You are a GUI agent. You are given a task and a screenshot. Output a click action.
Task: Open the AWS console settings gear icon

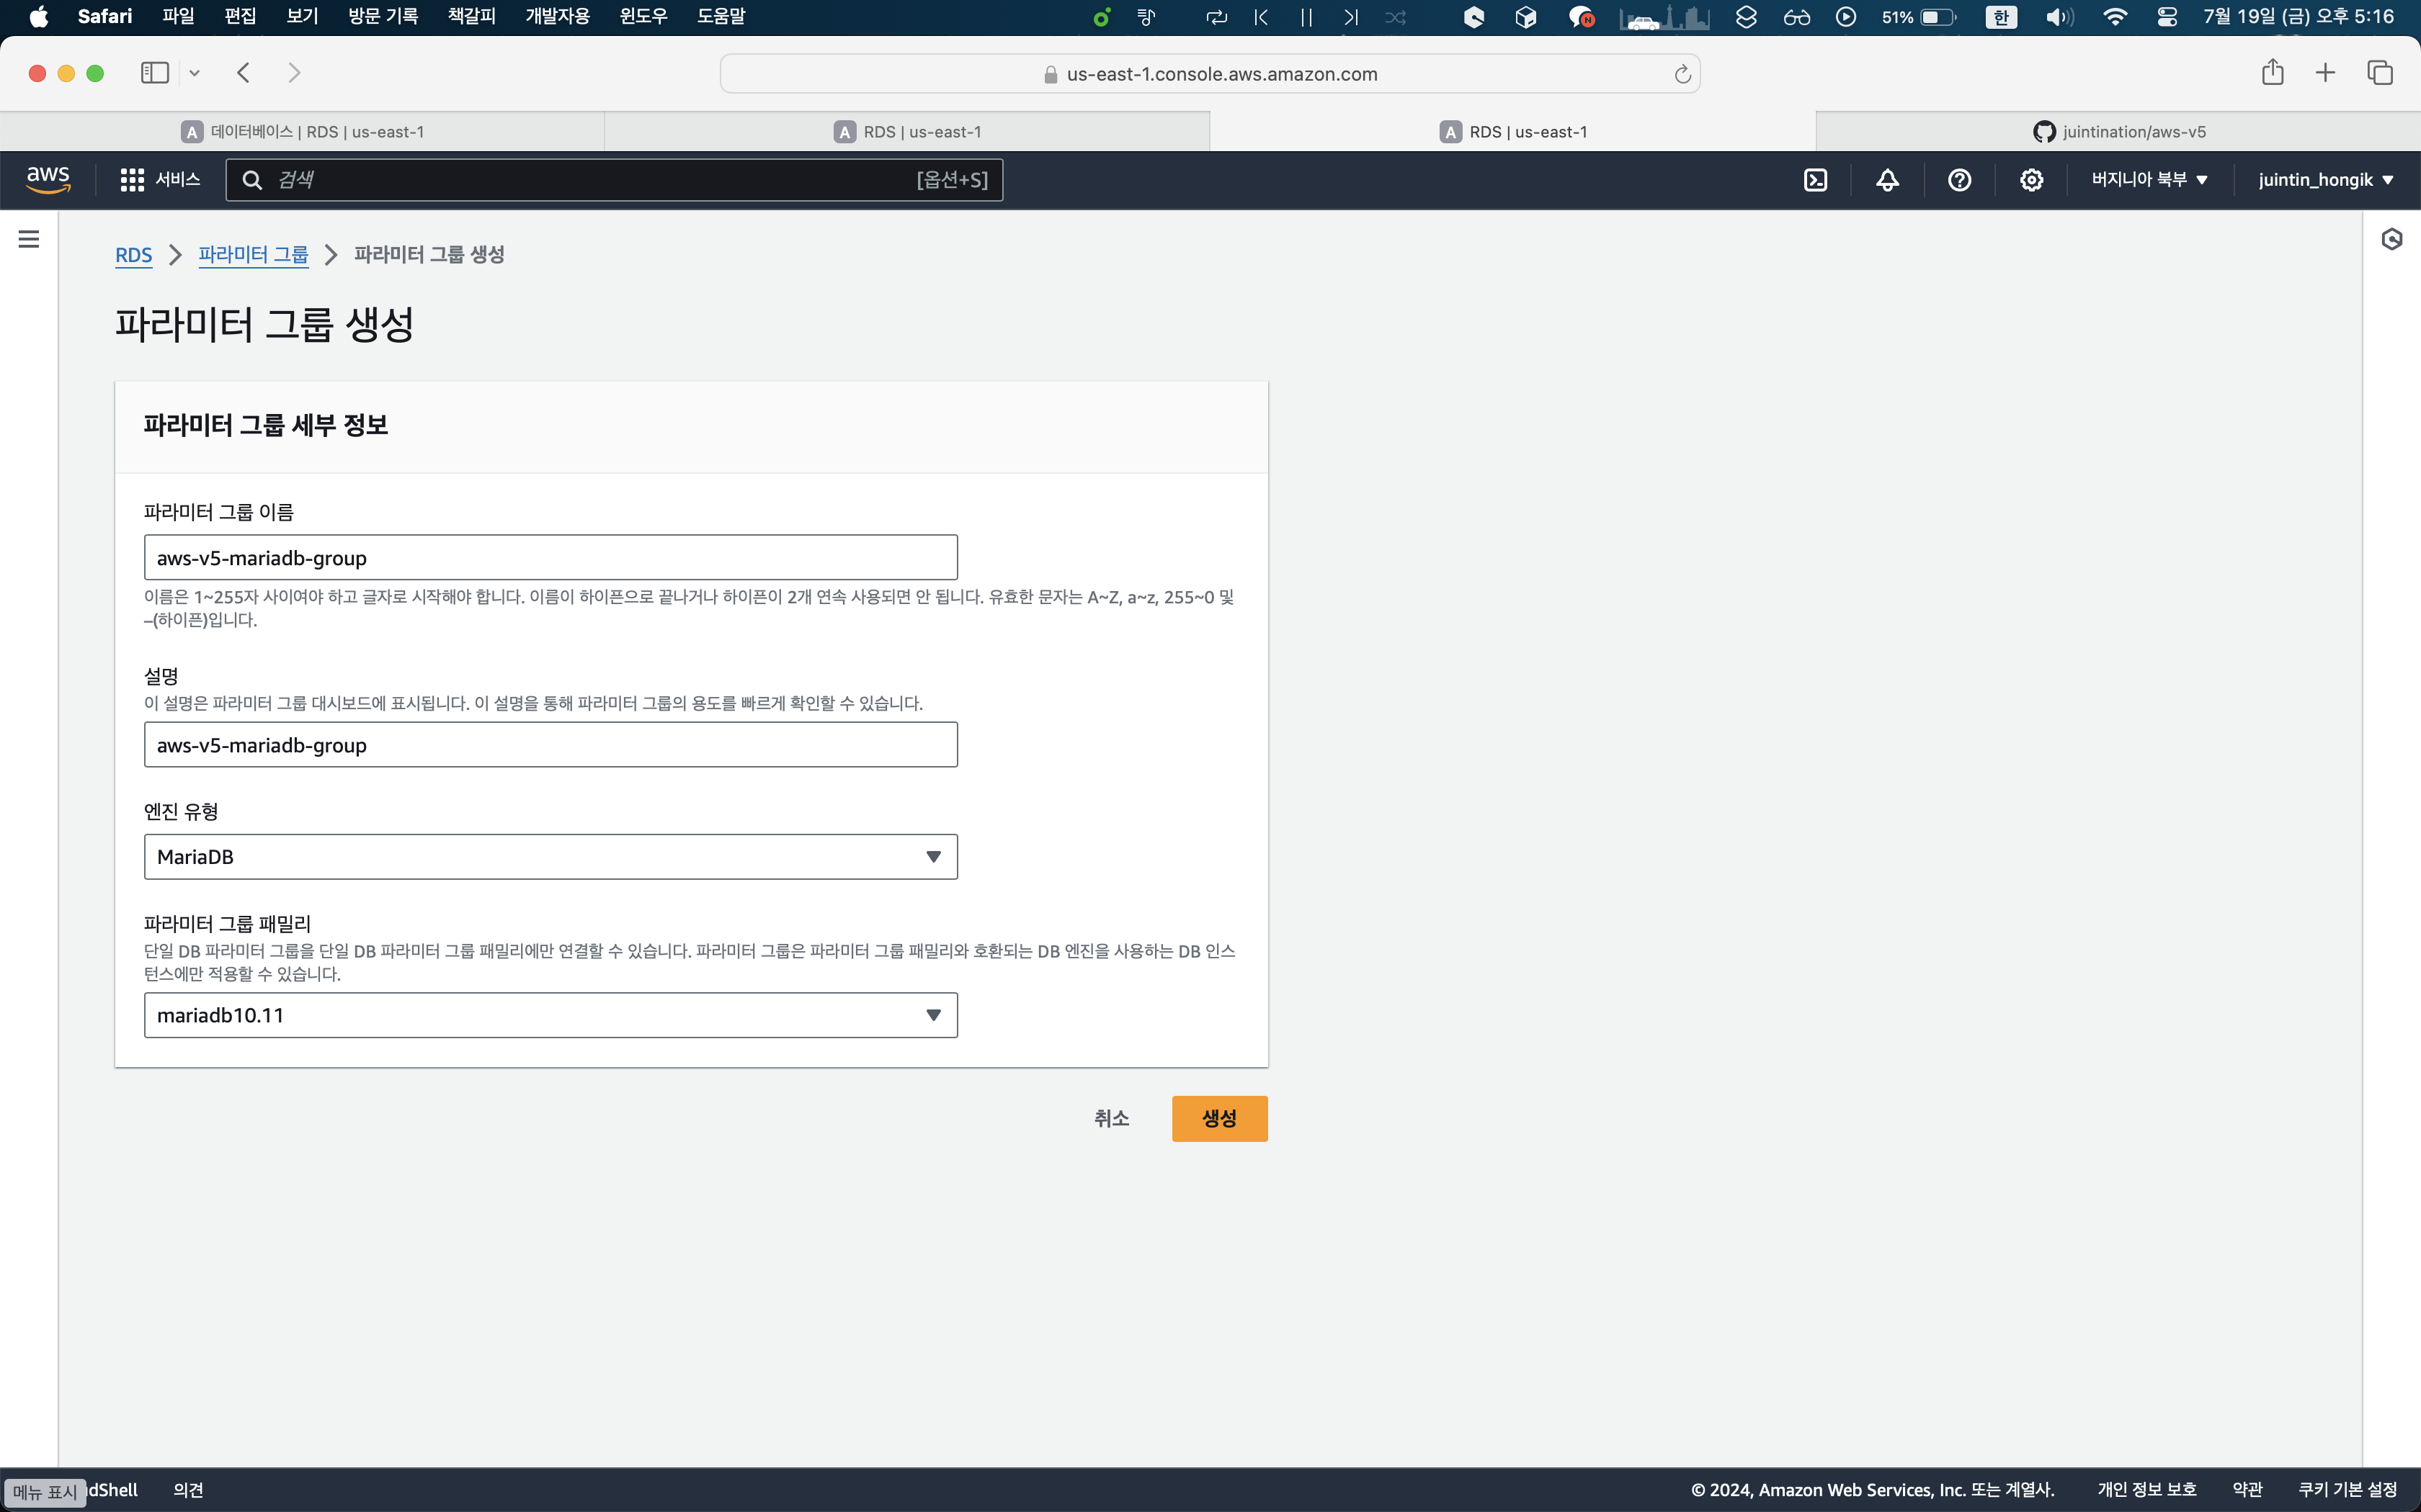coord(2031,180)
